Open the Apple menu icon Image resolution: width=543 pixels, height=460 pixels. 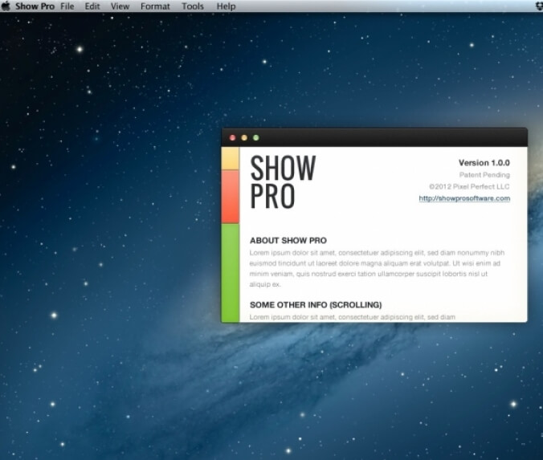point(6,6)
